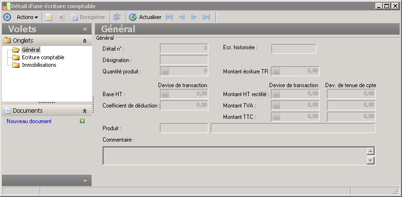Viewport: 402px width, 197px height.
Task: Click the Produit code field
Action: click(x=184, y=128)
